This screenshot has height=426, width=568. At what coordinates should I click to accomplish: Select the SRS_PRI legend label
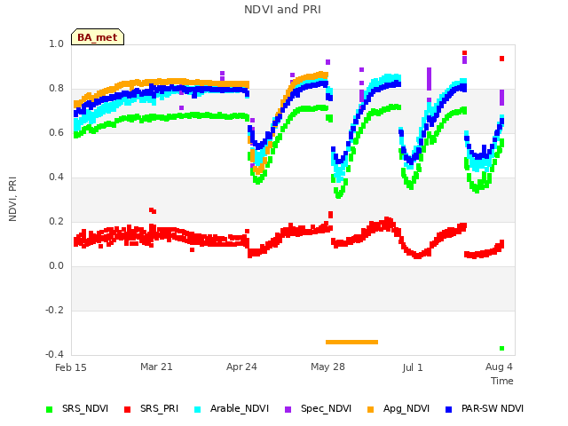[160, 408]
